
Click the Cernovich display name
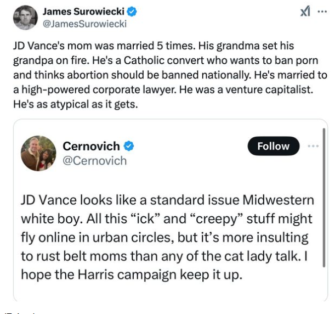coord(91,146)
